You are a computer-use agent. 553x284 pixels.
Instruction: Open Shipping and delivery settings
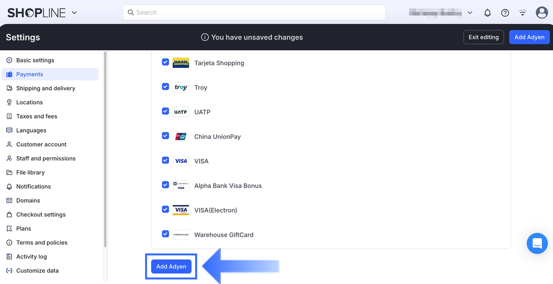click(x=46, y=88)
